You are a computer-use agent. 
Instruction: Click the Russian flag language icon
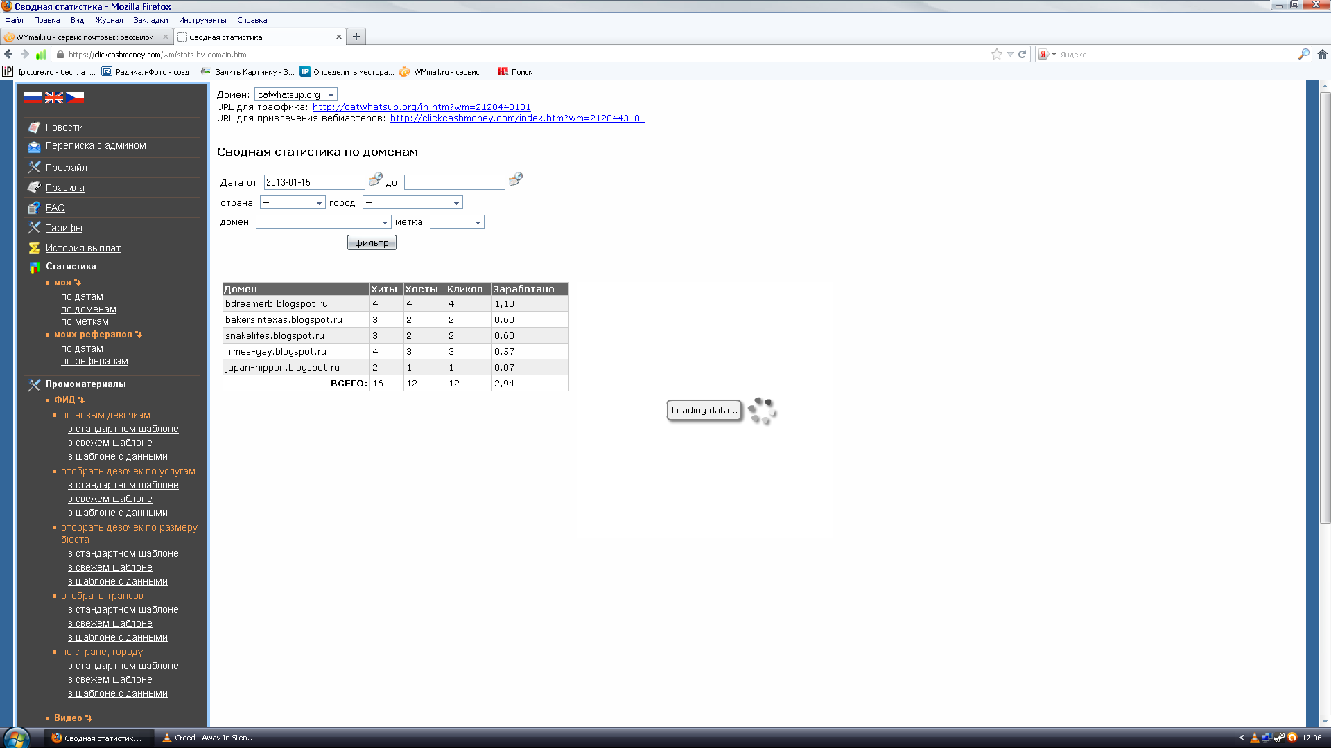tap(33, 98)
